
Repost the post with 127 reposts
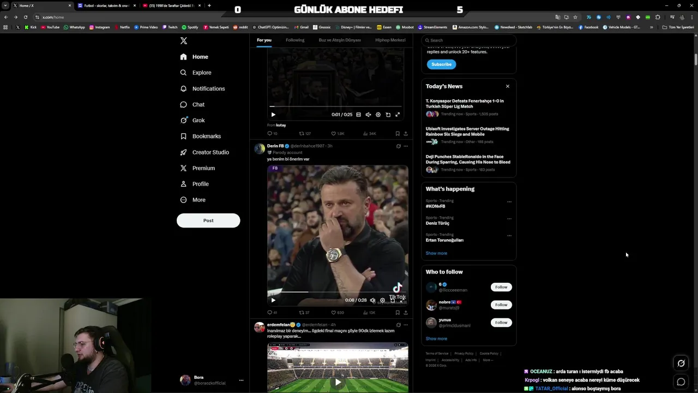[x=304, y=134]
